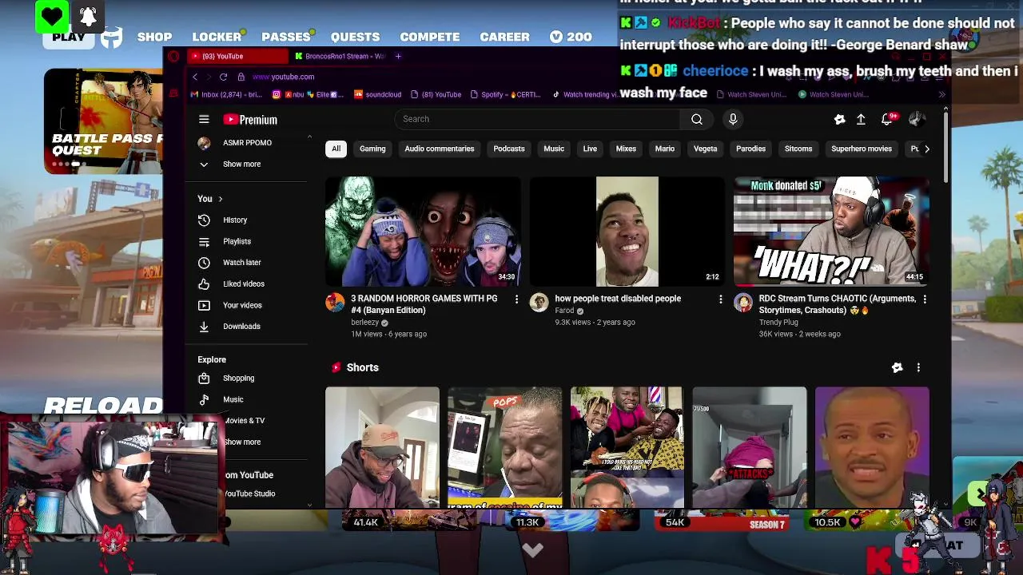This screenshot has width=1023, height=575.
Task: Open History in the sidebar
Action: click(x=235, y=220)
